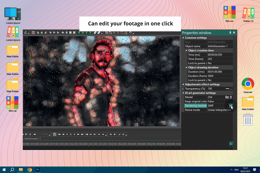The height and width of the screenshot is (173, 260).
Task: Open the Recycle Bin on desktop
Action: pyautogui.click(x=248, y=119)
